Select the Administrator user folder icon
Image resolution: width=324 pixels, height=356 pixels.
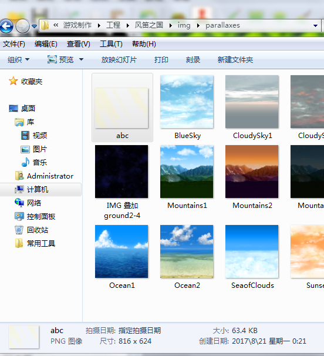click(19, 176)
